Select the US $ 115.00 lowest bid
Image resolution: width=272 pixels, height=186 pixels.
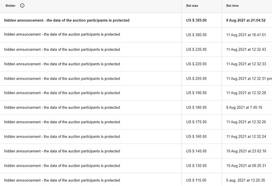click(196, 180)
